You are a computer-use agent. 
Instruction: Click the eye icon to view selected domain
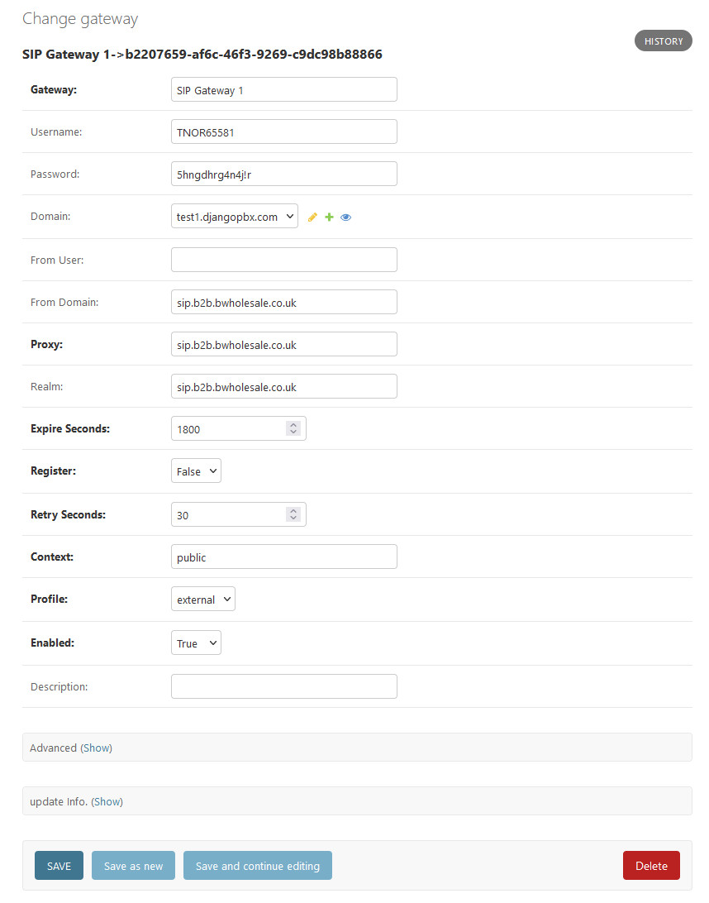[346, 217]
